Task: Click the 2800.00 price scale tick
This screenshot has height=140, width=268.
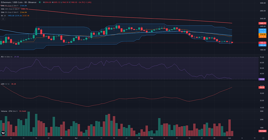Action: pyautogui.click(x=263, y=11)
